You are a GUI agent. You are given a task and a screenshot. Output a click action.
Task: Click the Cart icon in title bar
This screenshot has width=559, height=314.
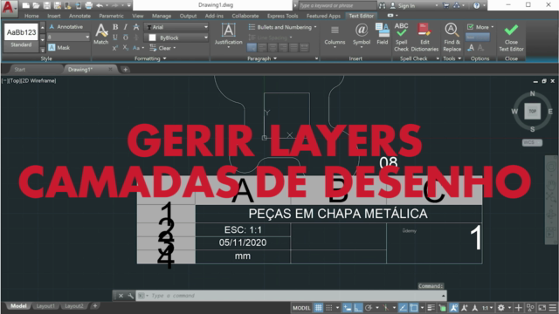445,5
